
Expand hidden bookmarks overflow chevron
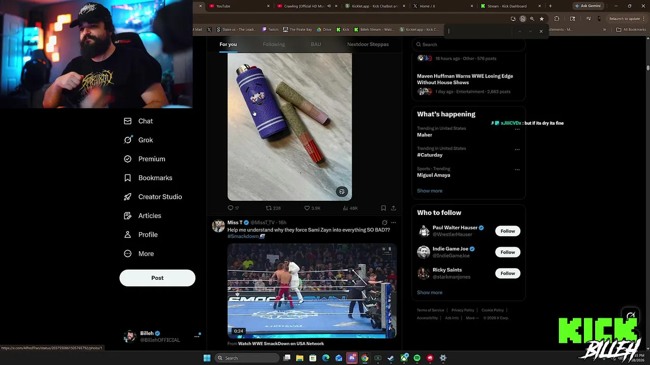pos(604,29)
